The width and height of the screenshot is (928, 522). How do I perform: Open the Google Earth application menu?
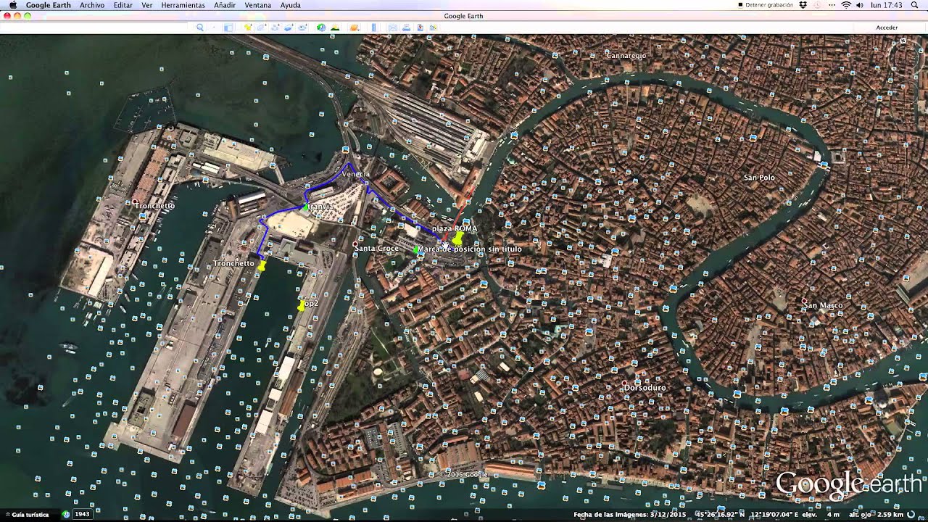(x=49, y=5)
